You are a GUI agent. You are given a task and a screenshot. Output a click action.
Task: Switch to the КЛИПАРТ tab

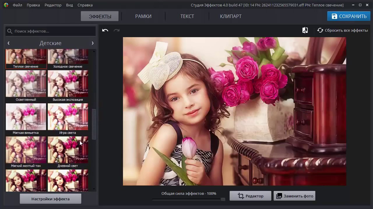tap(231, 16)
